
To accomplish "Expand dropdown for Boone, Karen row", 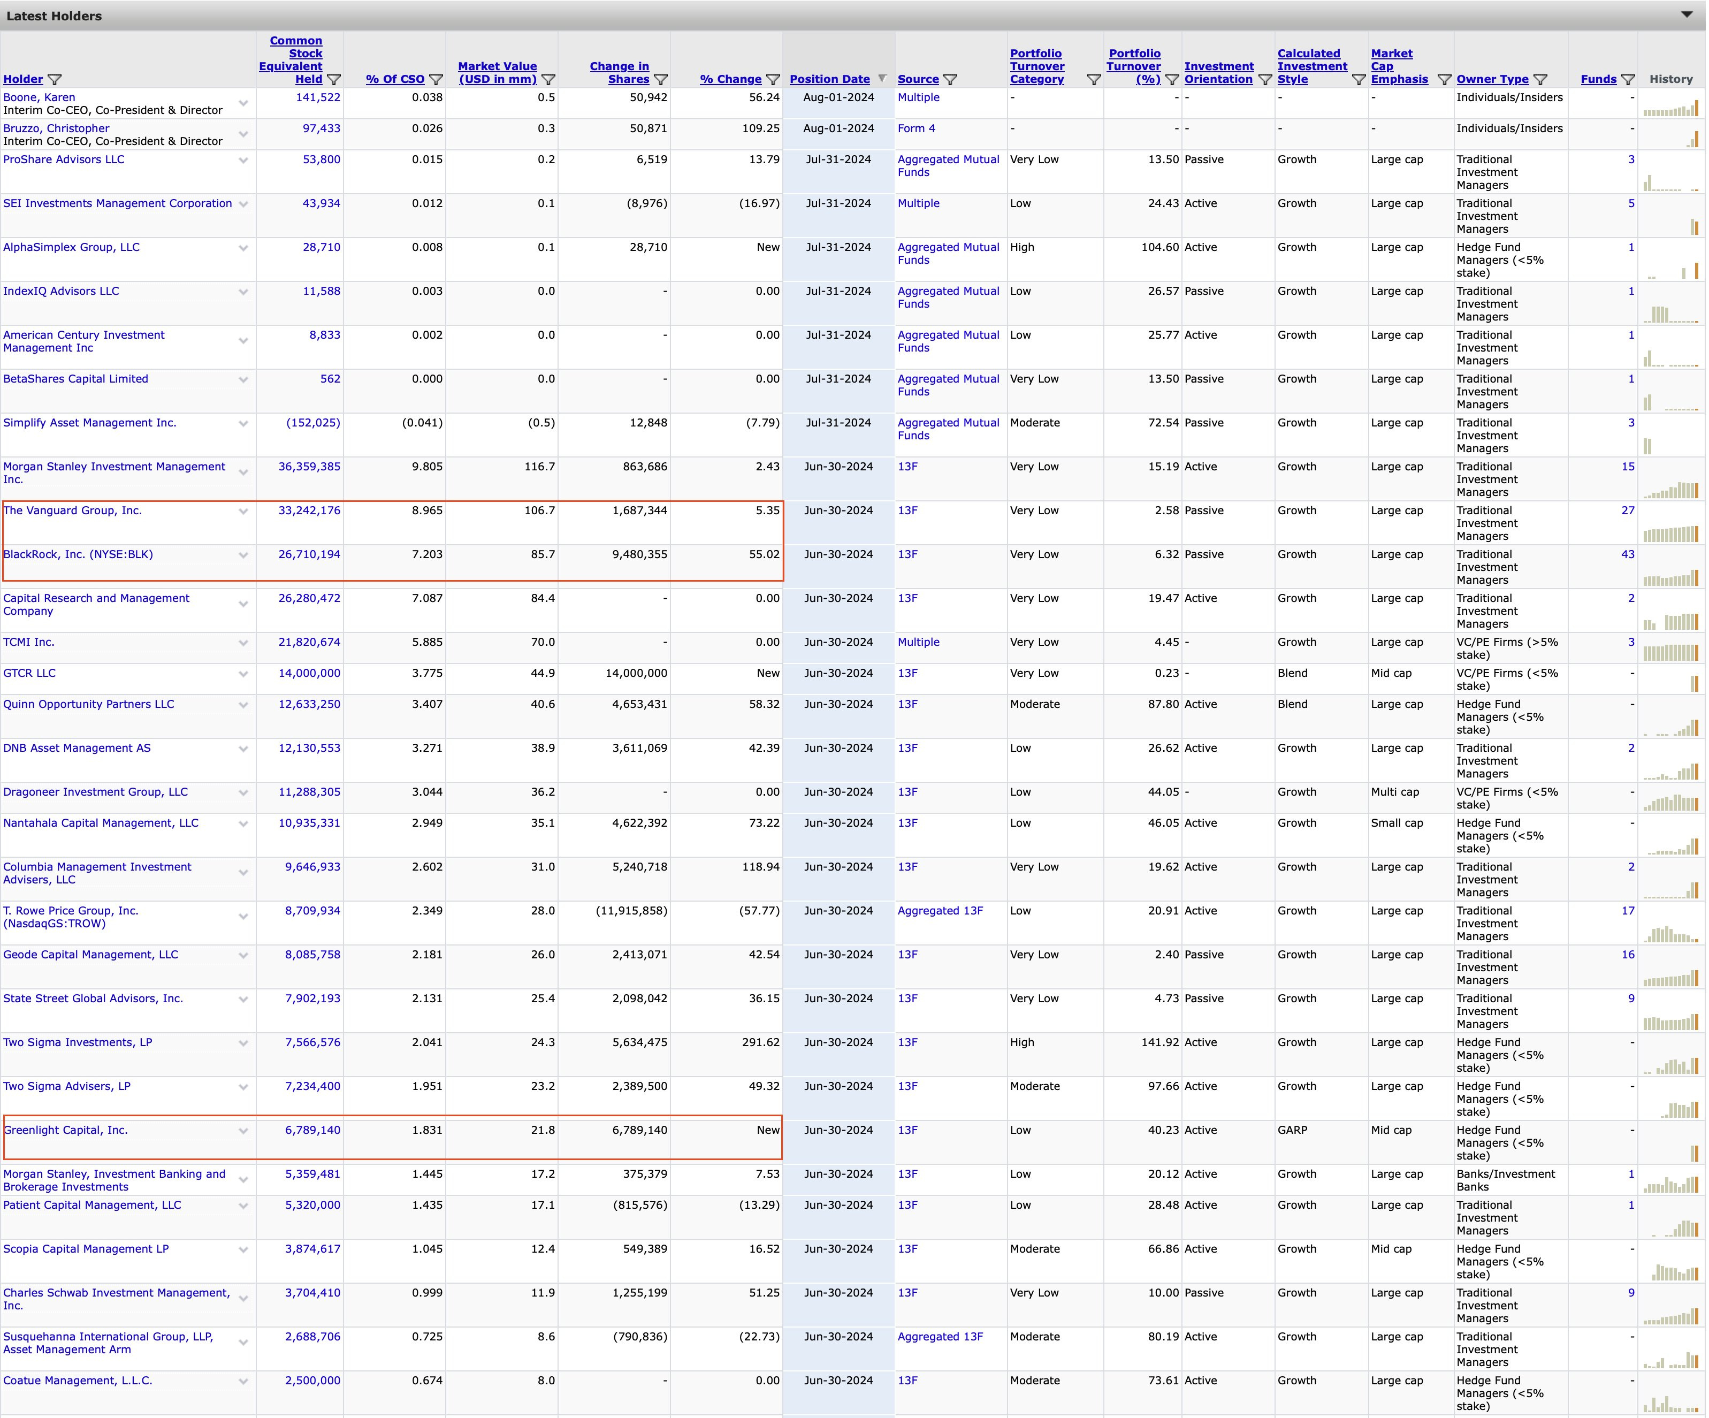I will tap(243, 103).
